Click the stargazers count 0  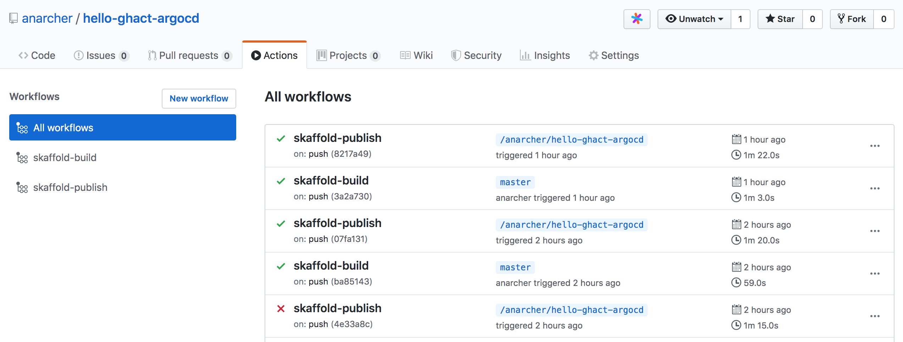point(813,19)
